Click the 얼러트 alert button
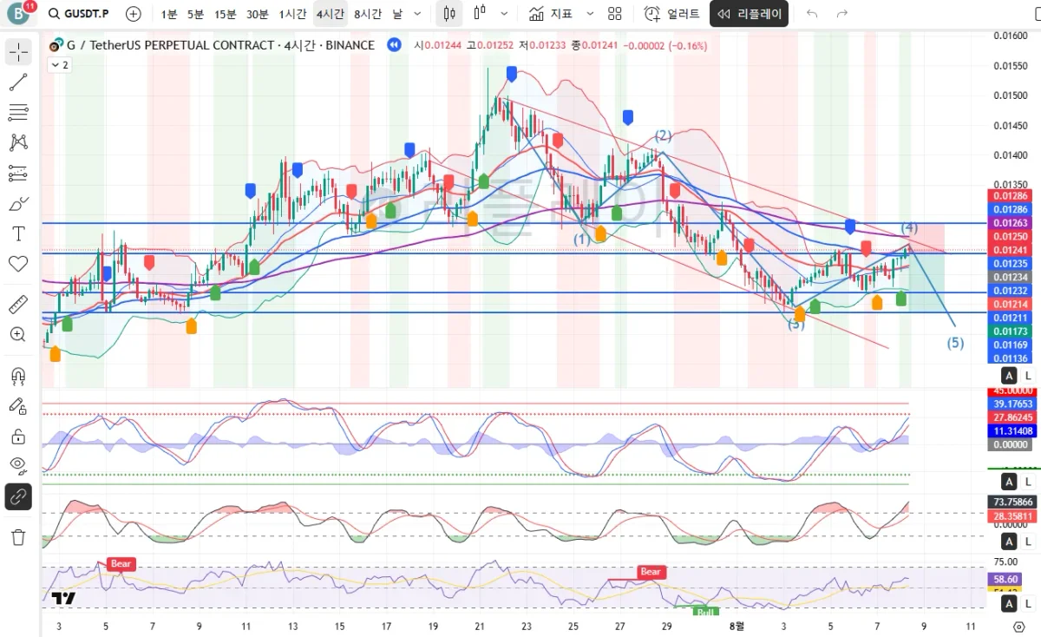 pos(673,14)
